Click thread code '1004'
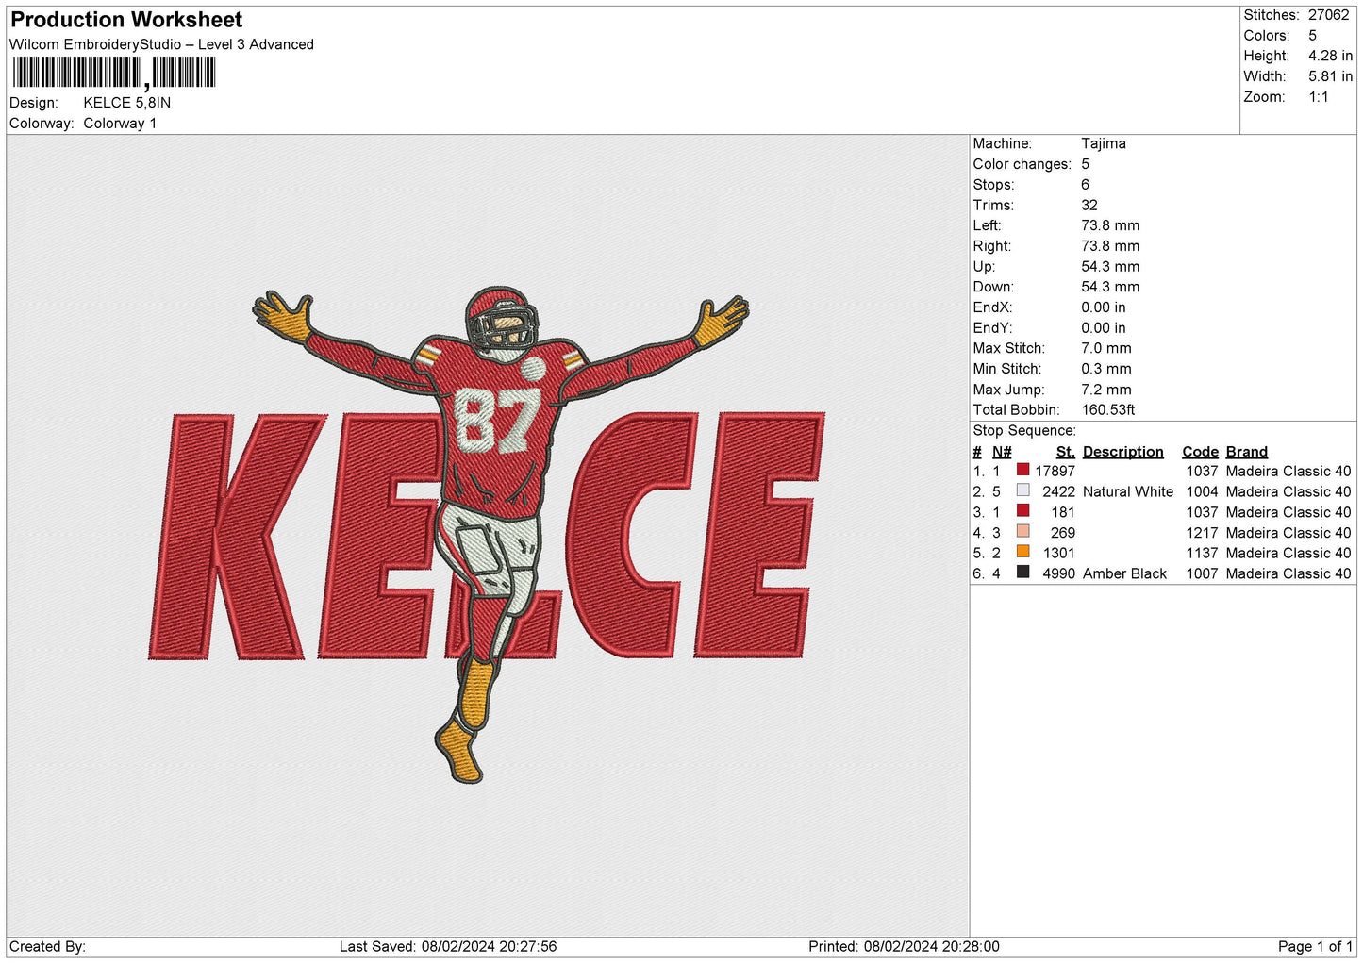The width and height of the screenshot is (1363, 963). [1203, 491]
